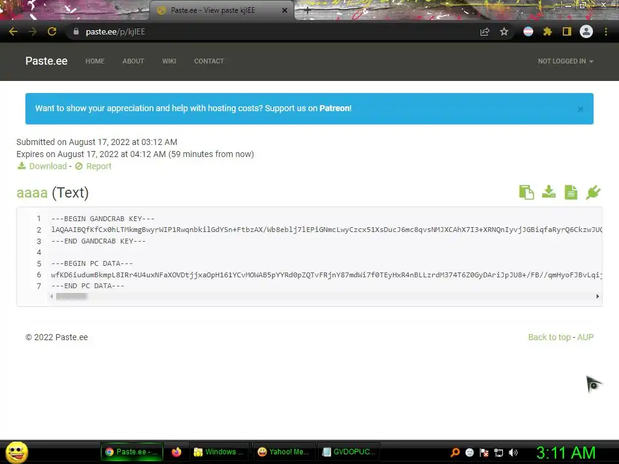The image size is (619, 464).
Task: Click the left arrow of code scrollbar
Action: [x=51, y=296]
